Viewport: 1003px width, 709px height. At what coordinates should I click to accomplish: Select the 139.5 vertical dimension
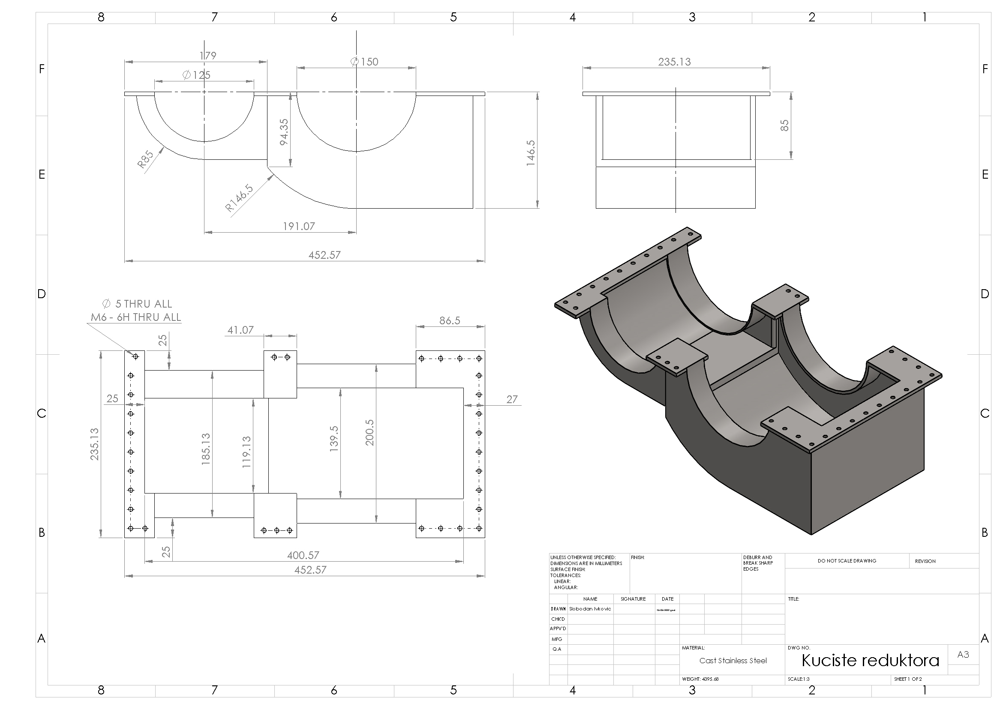334,439
